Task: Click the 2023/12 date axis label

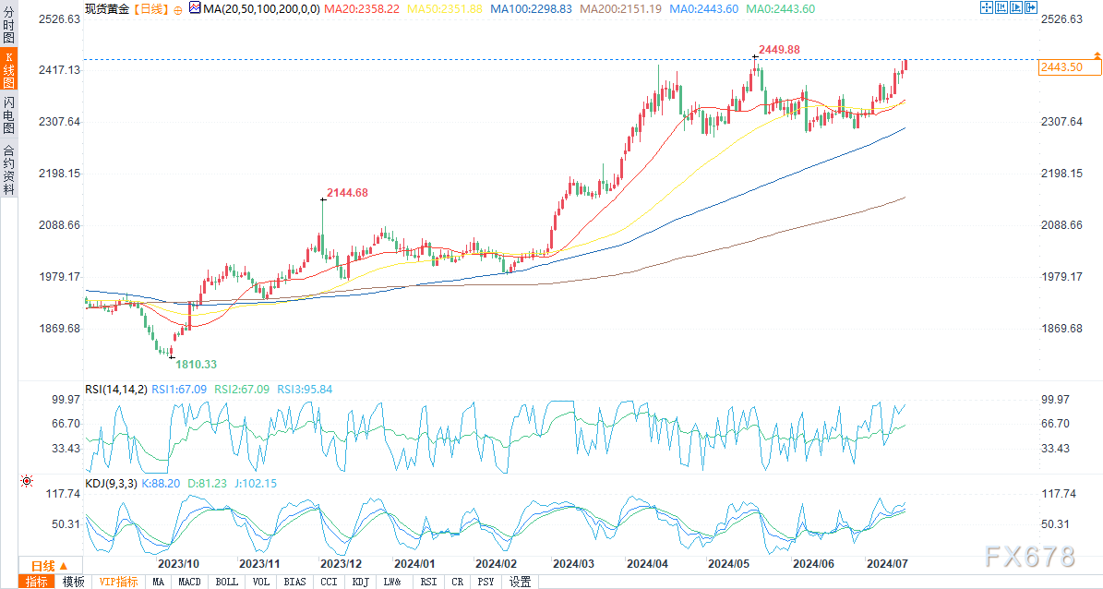Action: click(x=341, y=564)
